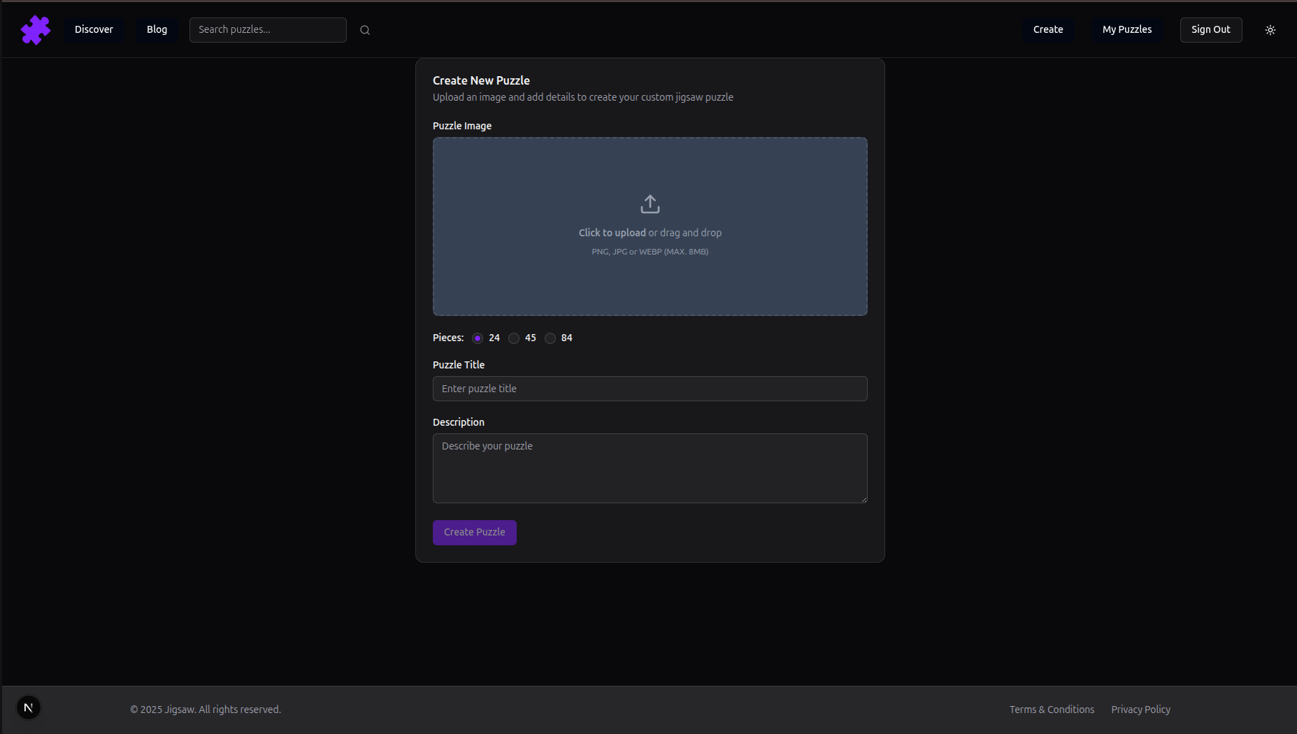Click the upload arrow icon

coord(650,204)
